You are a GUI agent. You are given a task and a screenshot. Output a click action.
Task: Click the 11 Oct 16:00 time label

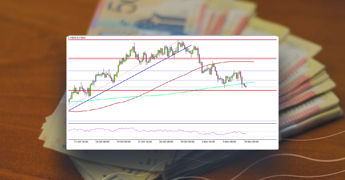[x=81, y=141]
